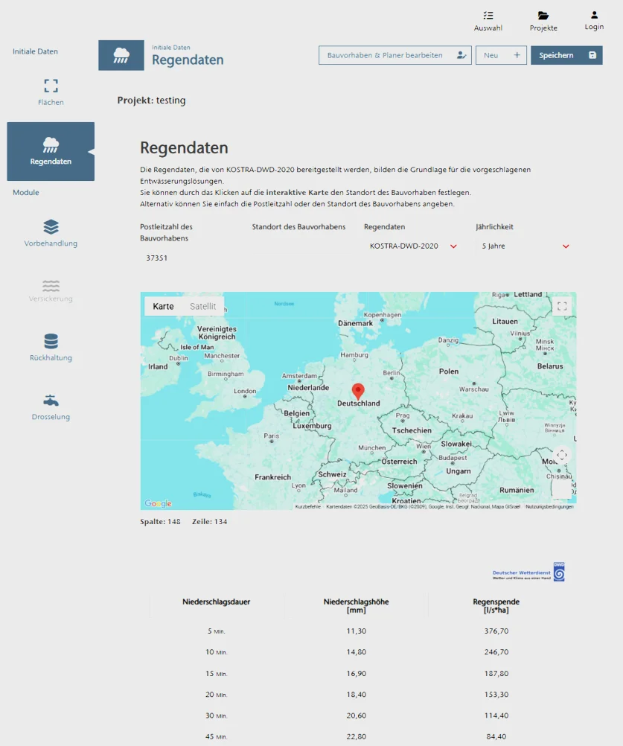The height and width of the screenshot is (746, 623).
Task: Click Berlin on the map
Action: tap(392, 374)
